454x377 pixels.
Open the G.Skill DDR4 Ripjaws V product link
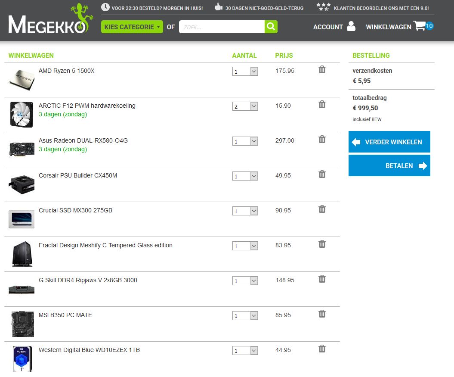coord(88,280)
